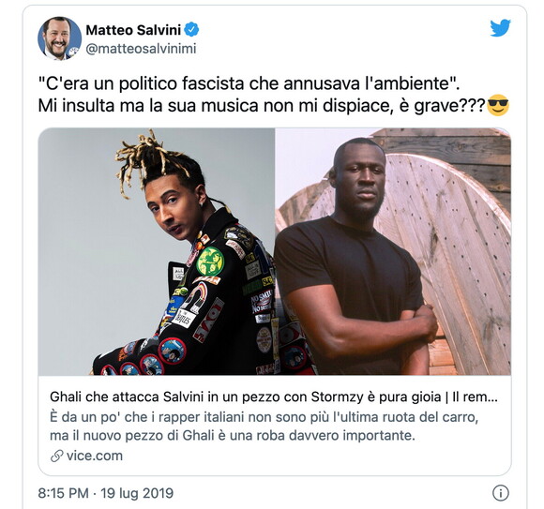Open article headline about Ghali and Stormzy
The height and width of the screenshot is (509, 544).
(x=274, y=397)
